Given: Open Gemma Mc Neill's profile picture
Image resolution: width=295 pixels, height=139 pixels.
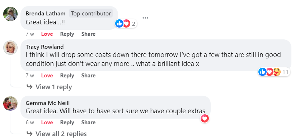Looking at the screenshot, I should click(x=10, y=104).
